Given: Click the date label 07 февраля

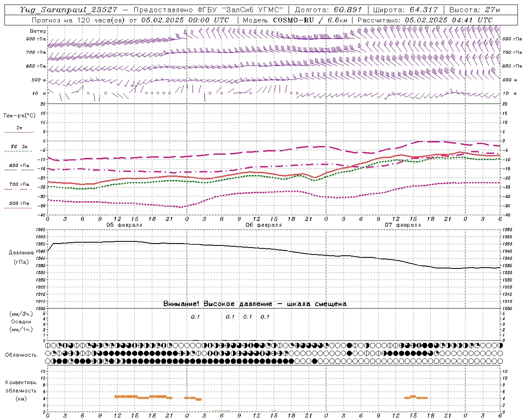Looking at the screenshot, I should pyautogui.click(x=403, y=225).
